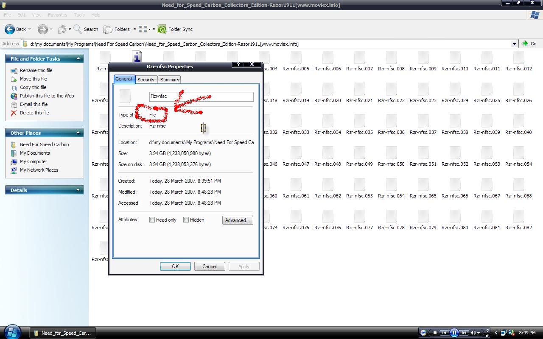
Task: Click the network connection tray icon
Action: click(504, 333)
